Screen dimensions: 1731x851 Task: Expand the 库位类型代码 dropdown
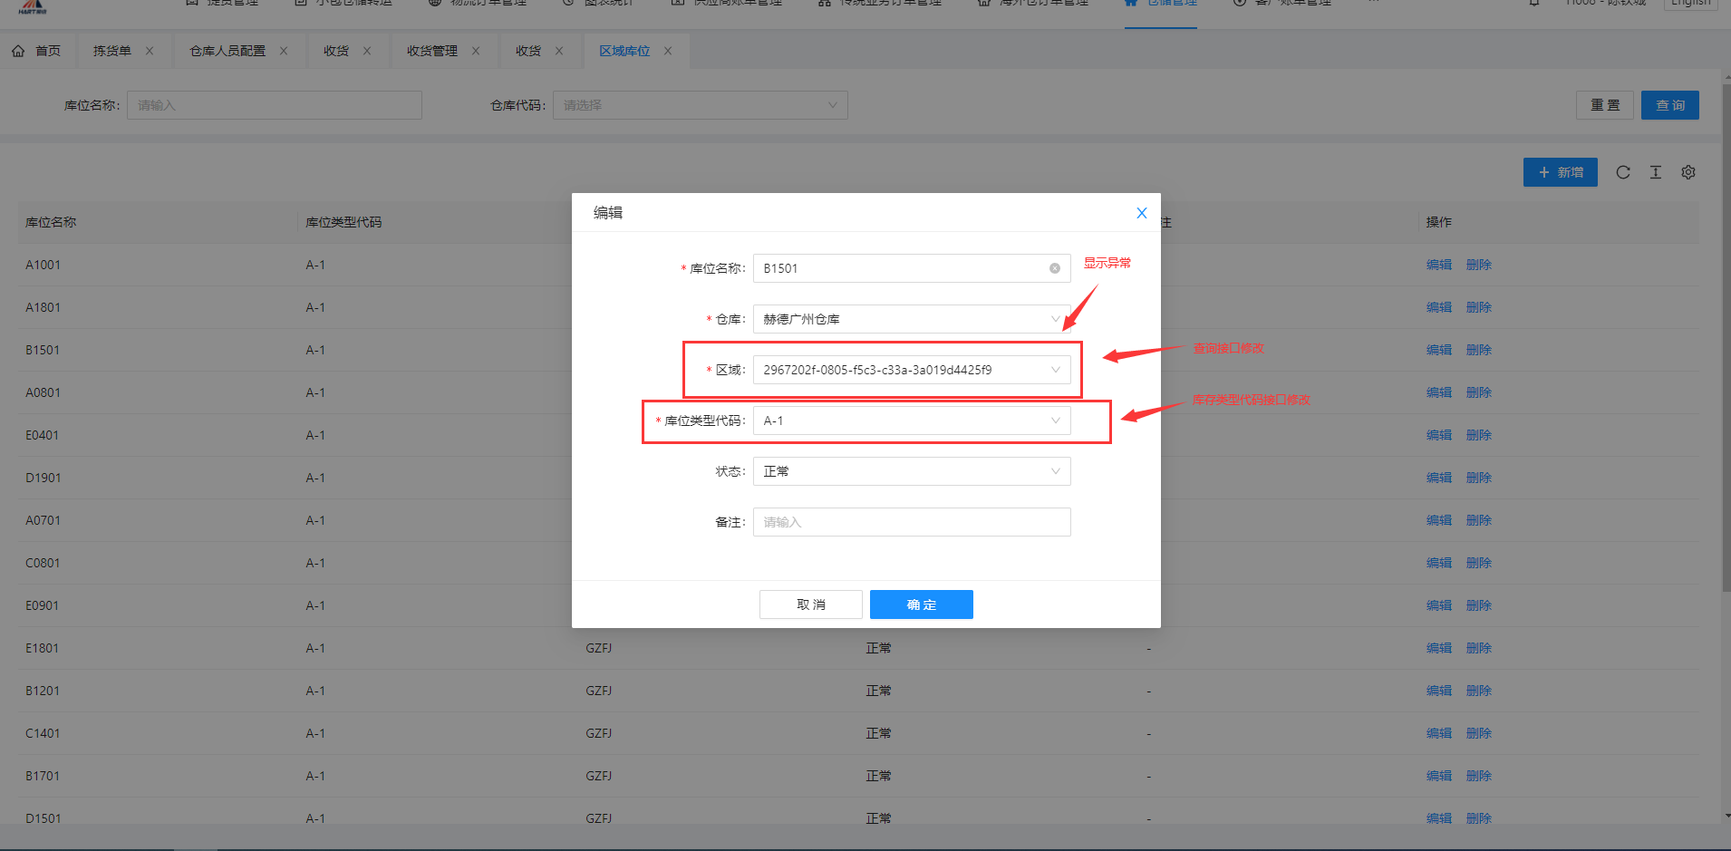911,421
